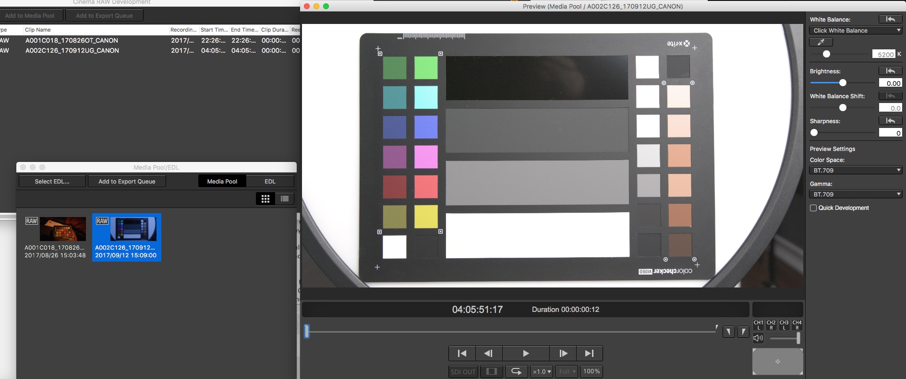906x379 pixels.
Task: Click the Clip Name column header
Action: pos(96,30)
